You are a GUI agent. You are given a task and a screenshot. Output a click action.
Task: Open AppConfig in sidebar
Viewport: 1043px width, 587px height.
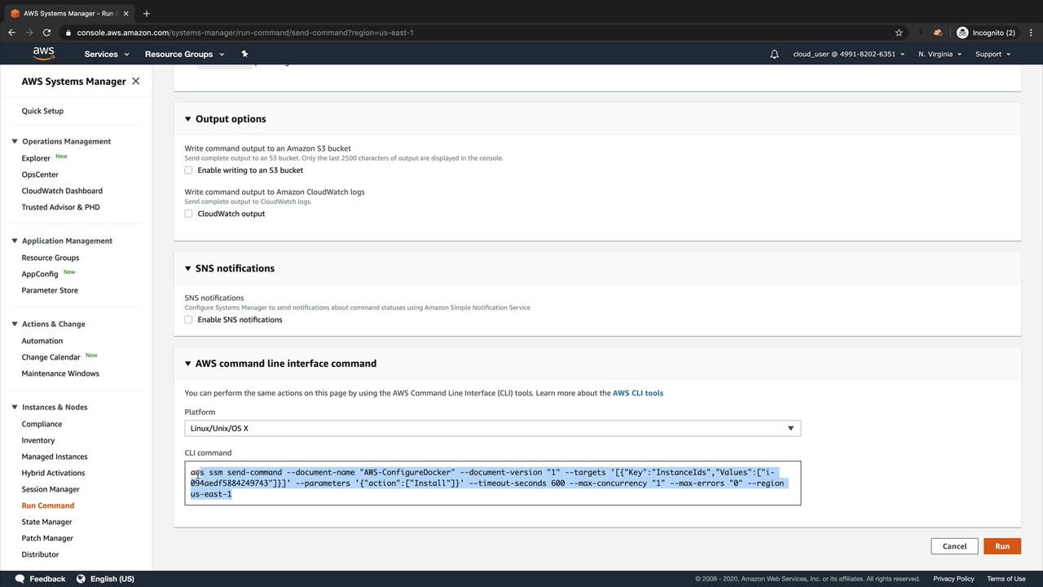pyautogui.click(x=40, y=274)
